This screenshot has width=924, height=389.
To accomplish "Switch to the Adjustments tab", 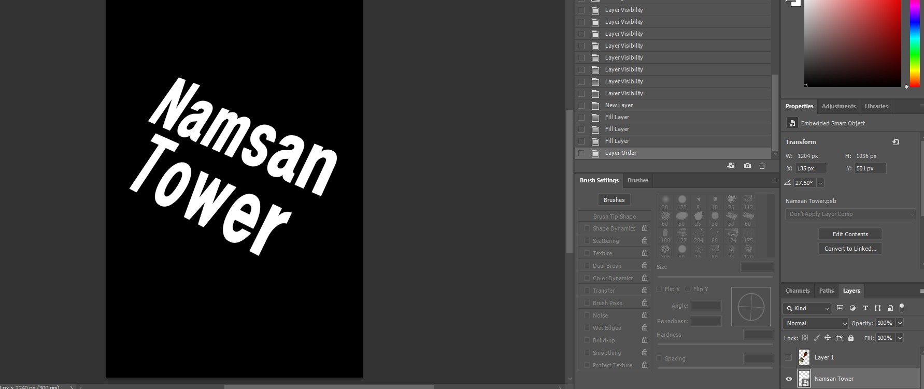I will click(x=838, y=106).
